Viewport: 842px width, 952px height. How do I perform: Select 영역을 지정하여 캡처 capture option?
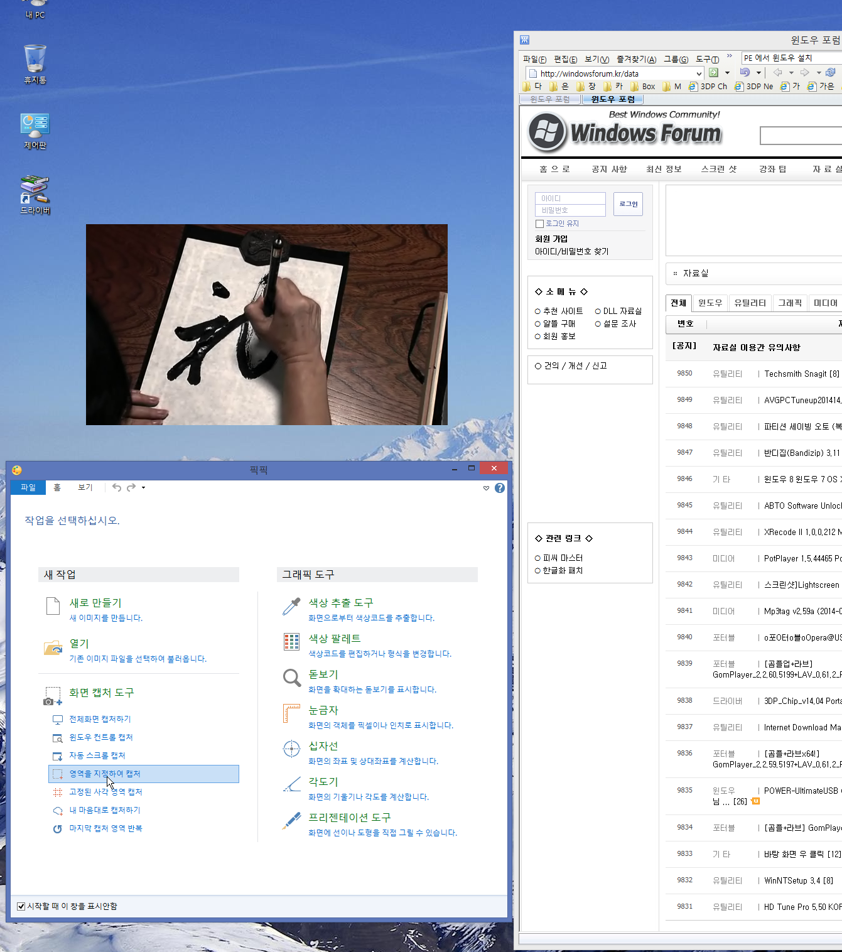tap(144, 774)
